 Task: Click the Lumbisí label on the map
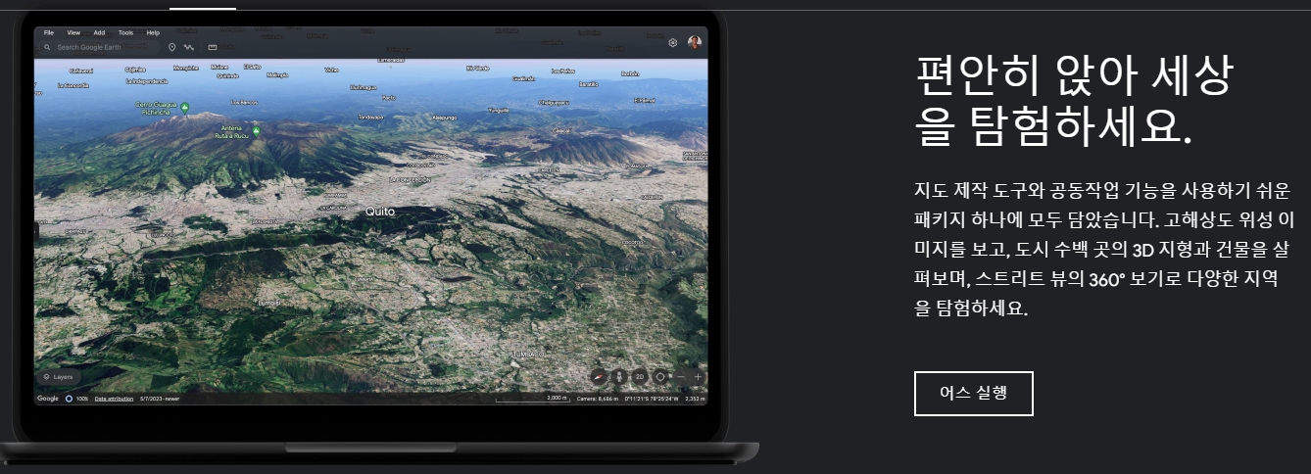pyautogui.click(x=269, y=304)
